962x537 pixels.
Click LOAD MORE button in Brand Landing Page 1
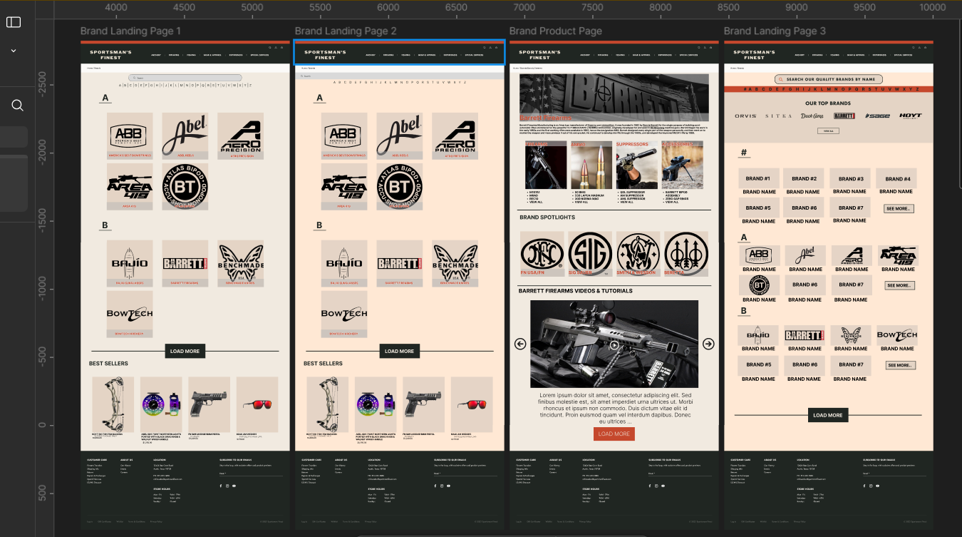pos(185,351)
